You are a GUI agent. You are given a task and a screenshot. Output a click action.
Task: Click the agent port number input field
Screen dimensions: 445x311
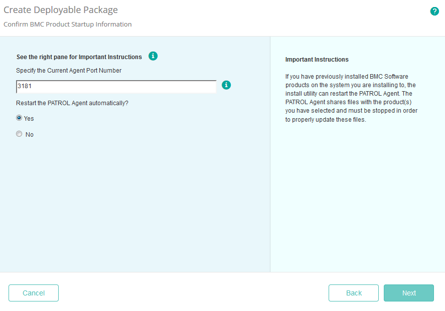coord(115,86)
